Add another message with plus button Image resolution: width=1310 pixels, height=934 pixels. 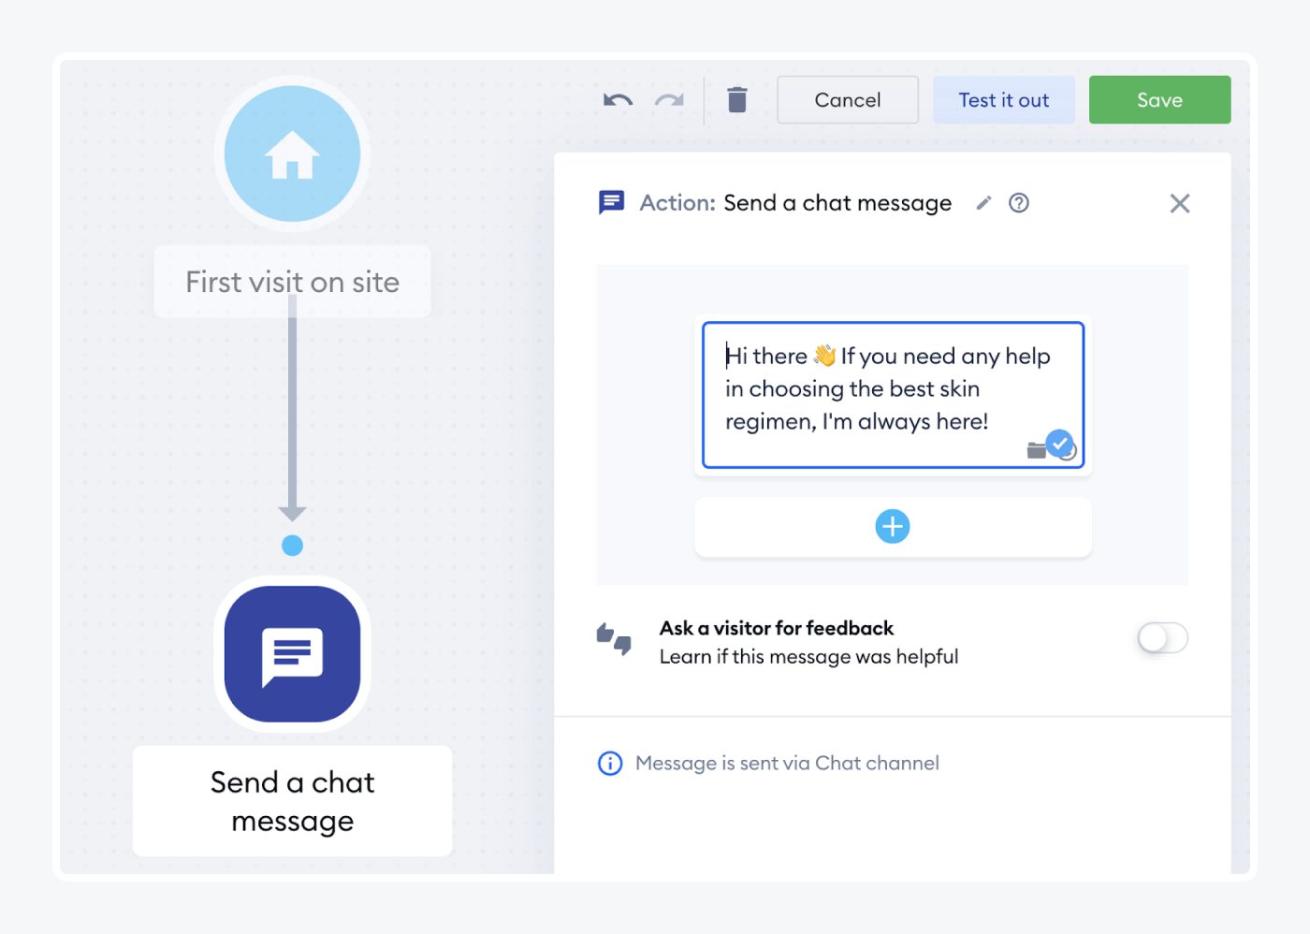(893, 526)
